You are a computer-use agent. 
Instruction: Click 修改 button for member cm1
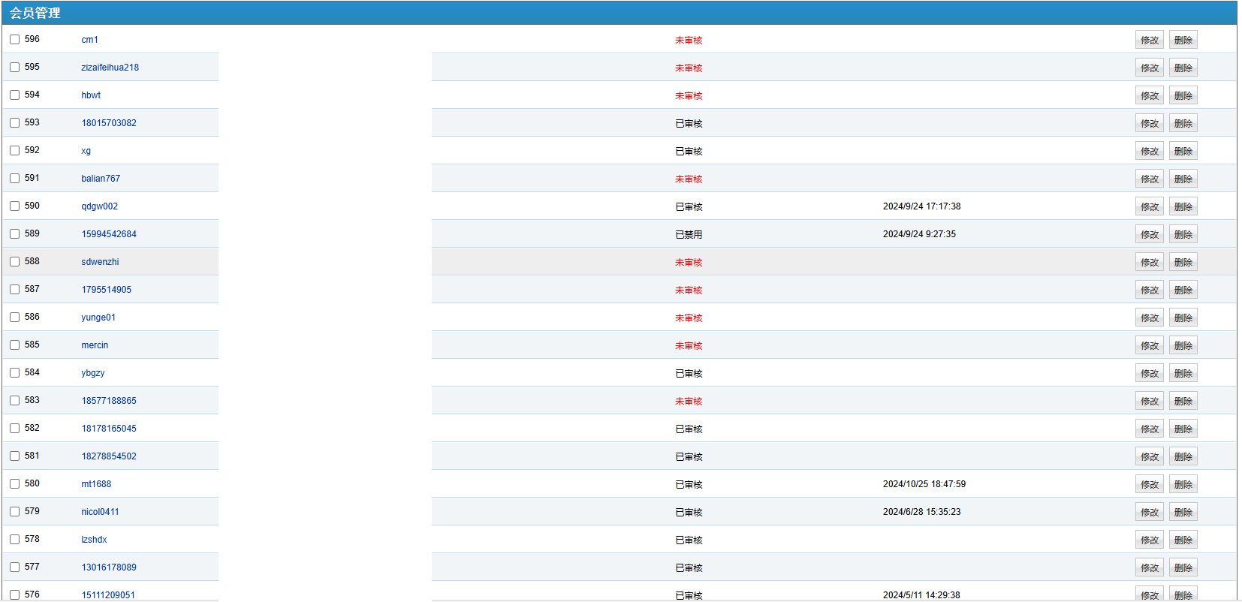coord(1149,41)
